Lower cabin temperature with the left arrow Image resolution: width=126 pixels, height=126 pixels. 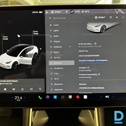(x=13, y=98)
